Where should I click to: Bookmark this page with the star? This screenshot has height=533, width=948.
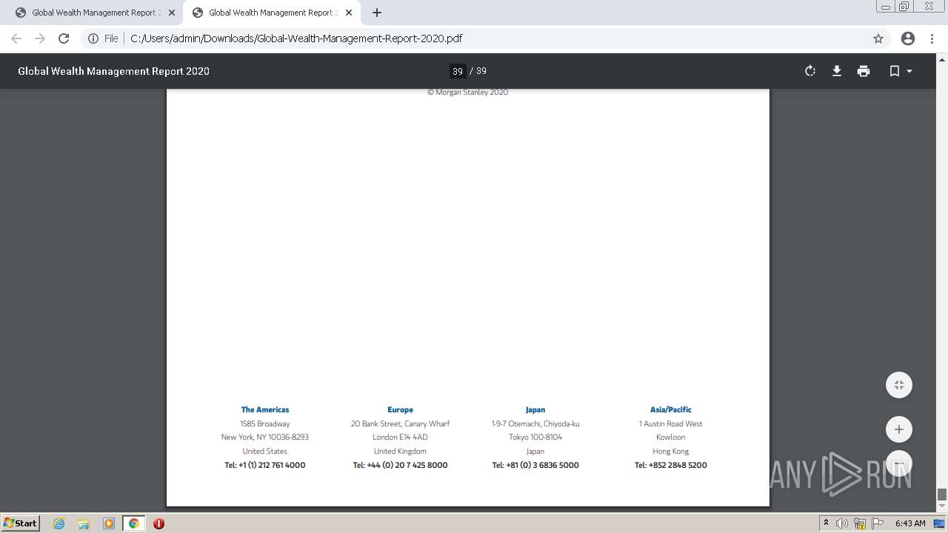[878, 38]
